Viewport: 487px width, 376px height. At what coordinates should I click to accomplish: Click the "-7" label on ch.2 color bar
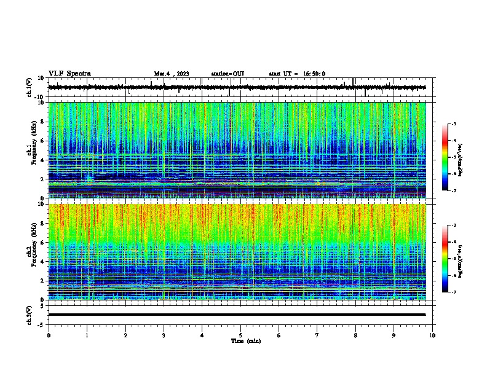(x=453, y=292)
